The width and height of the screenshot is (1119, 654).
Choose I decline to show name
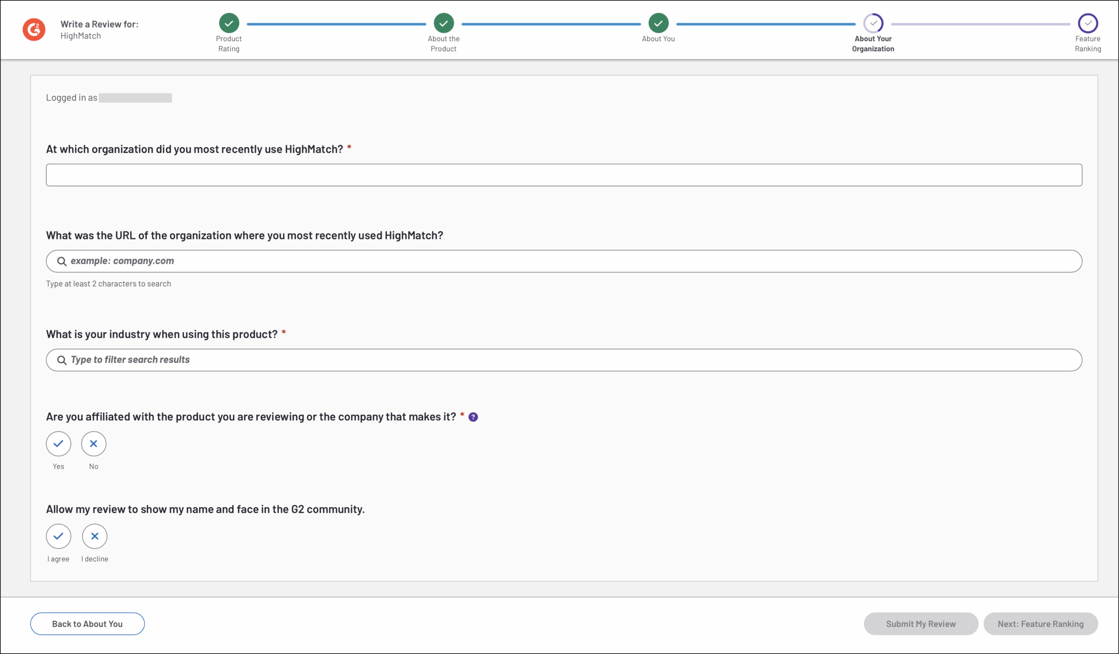(x=94, y=536)
